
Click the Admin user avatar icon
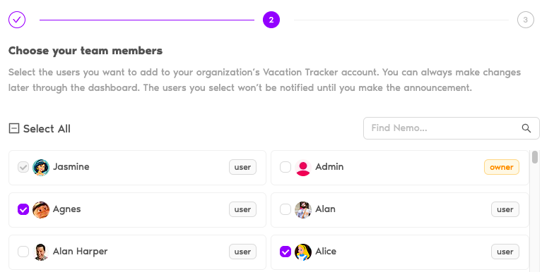click(x=303, y=168)
